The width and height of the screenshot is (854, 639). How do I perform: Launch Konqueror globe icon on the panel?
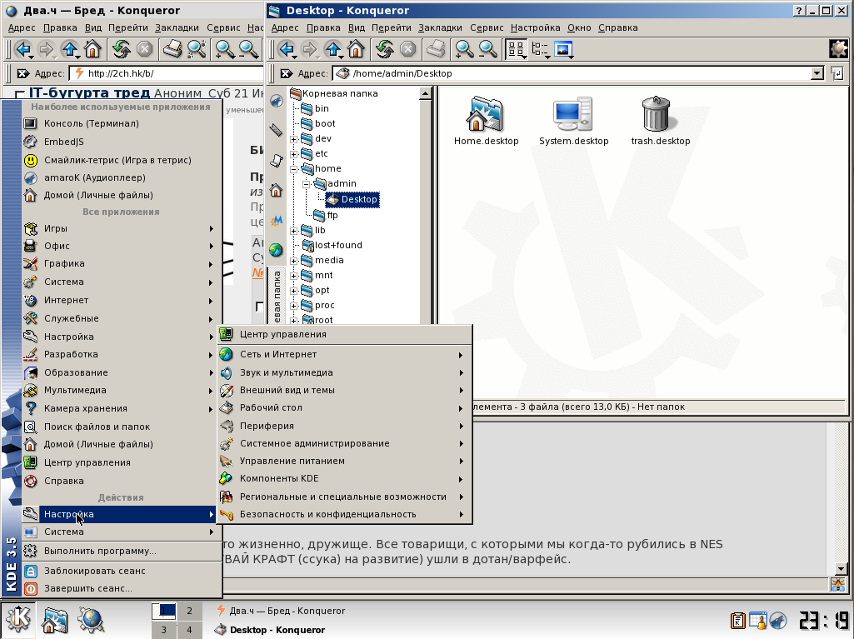(90, 620)
